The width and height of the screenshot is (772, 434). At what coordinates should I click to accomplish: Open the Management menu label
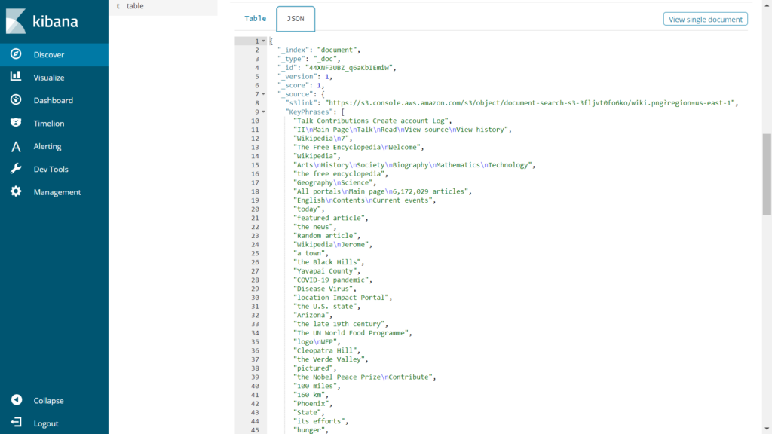tap(57, 192)
